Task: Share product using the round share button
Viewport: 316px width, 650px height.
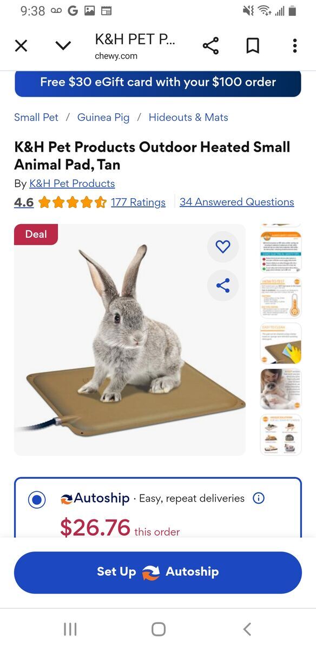Action: tap(223, 285)
